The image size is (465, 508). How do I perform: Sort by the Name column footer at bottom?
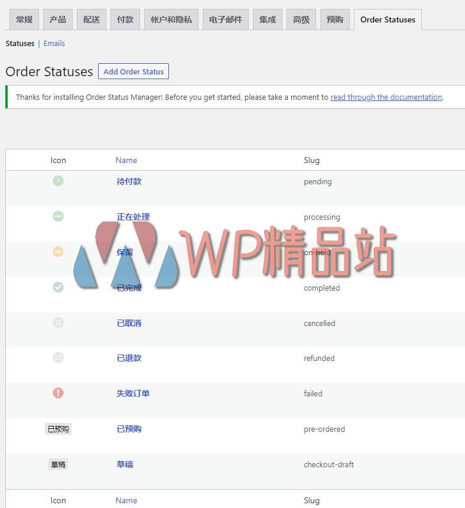(126, 500)
